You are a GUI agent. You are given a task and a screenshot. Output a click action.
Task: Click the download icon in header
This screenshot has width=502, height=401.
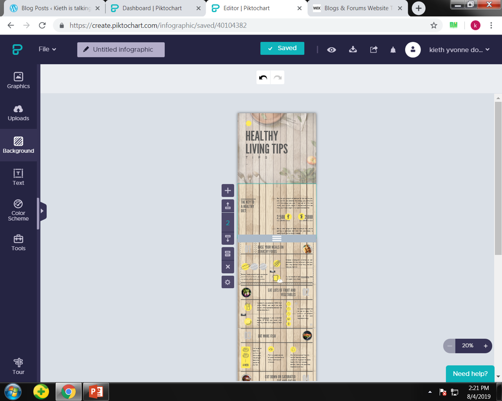[353, 50]
